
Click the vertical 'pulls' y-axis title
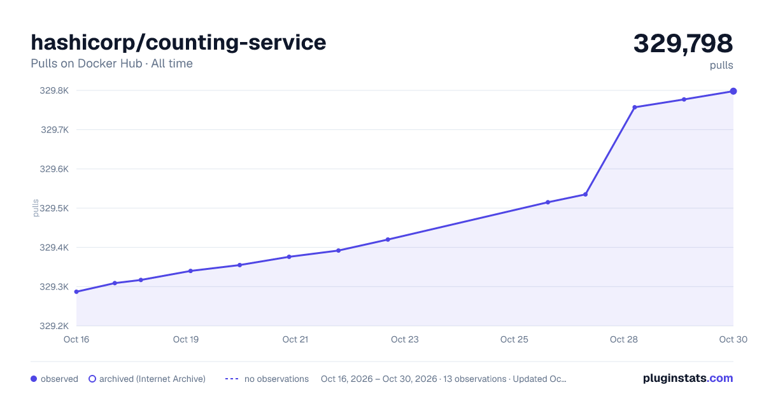coord(36,208)
